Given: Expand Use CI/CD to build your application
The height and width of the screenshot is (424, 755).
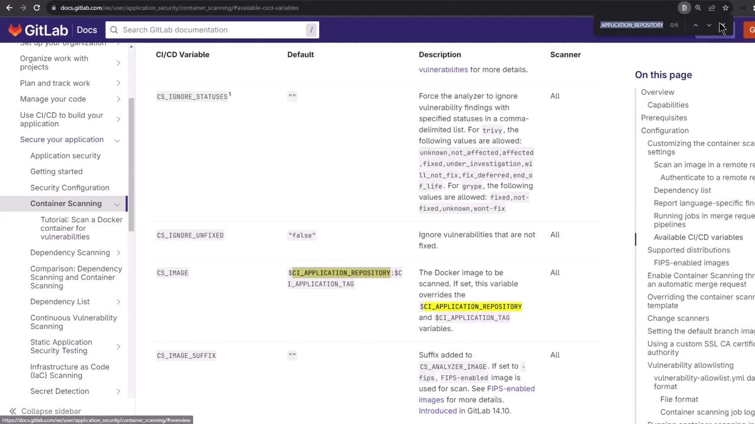Looking at the screenshot, I should point(119,120).
